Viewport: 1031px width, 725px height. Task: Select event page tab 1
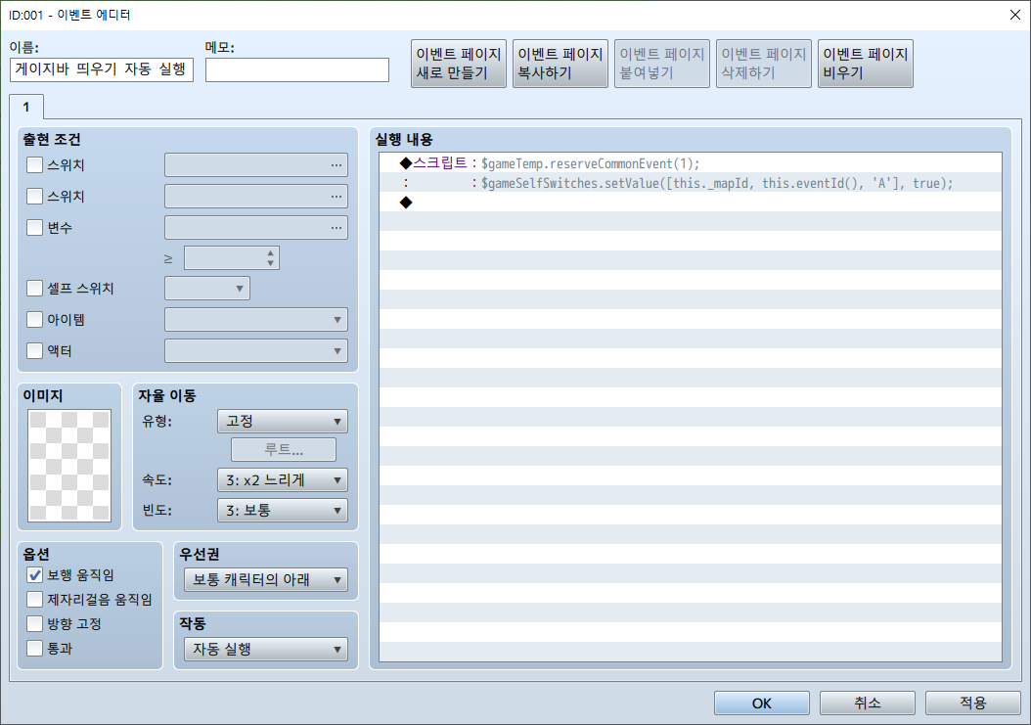(26, 108)
